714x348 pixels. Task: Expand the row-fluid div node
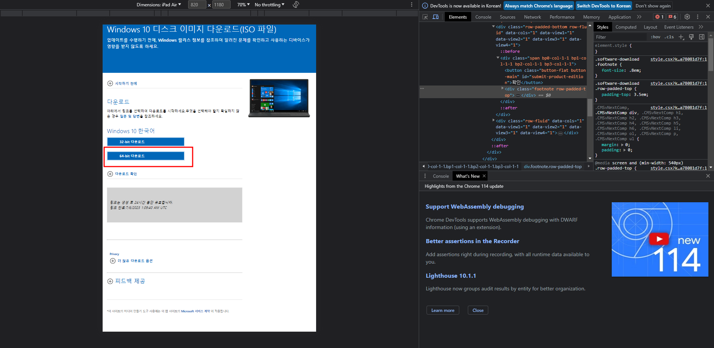point(493,120)
